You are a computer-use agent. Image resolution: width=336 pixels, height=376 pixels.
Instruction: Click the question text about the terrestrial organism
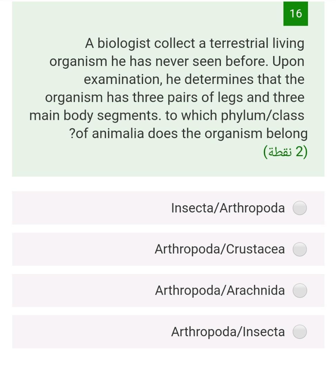[168, 88]
